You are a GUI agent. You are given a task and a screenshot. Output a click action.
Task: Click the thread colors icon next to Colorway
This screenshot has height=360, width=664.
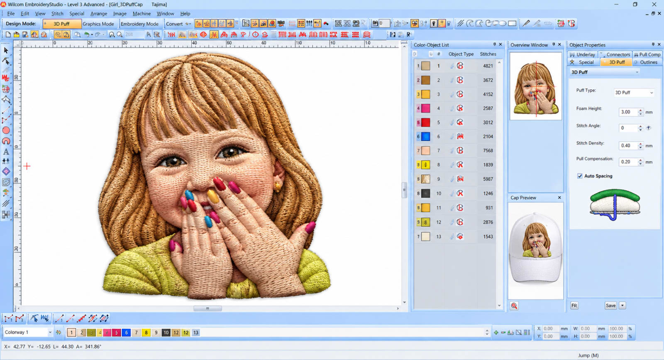click(59, 332)
